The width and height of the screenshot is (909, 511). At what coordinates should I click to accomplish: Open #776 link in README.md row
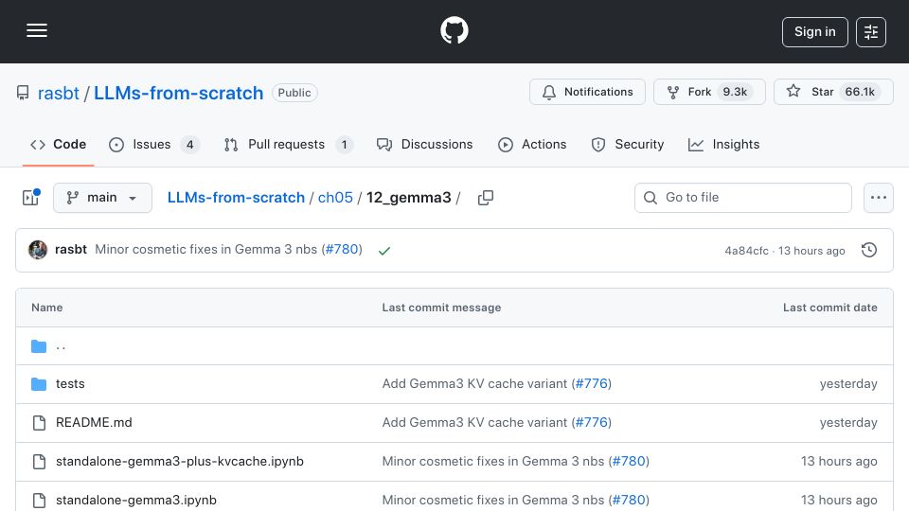click(x=591, y=422)
